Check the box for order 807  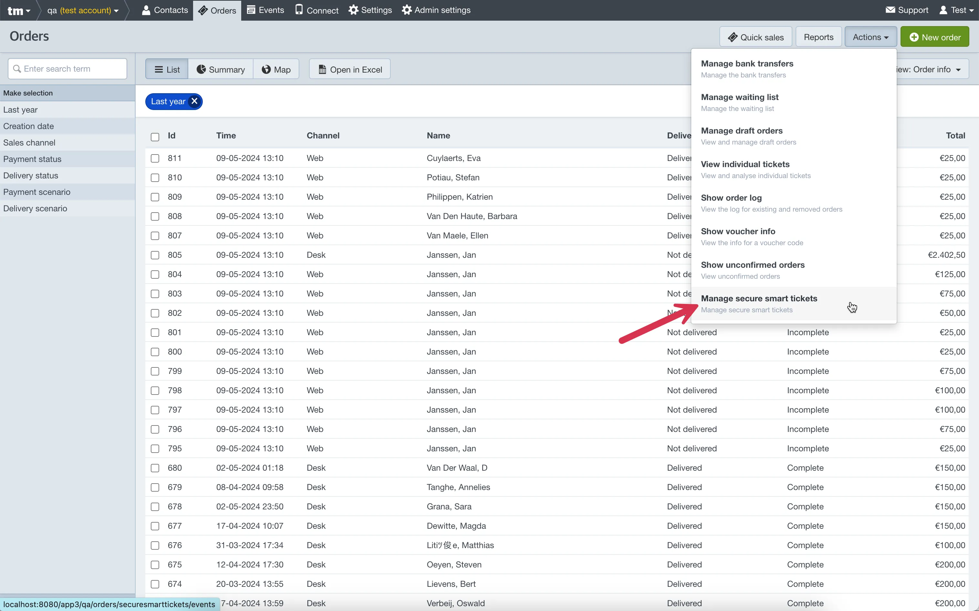(x=155, y=235)
